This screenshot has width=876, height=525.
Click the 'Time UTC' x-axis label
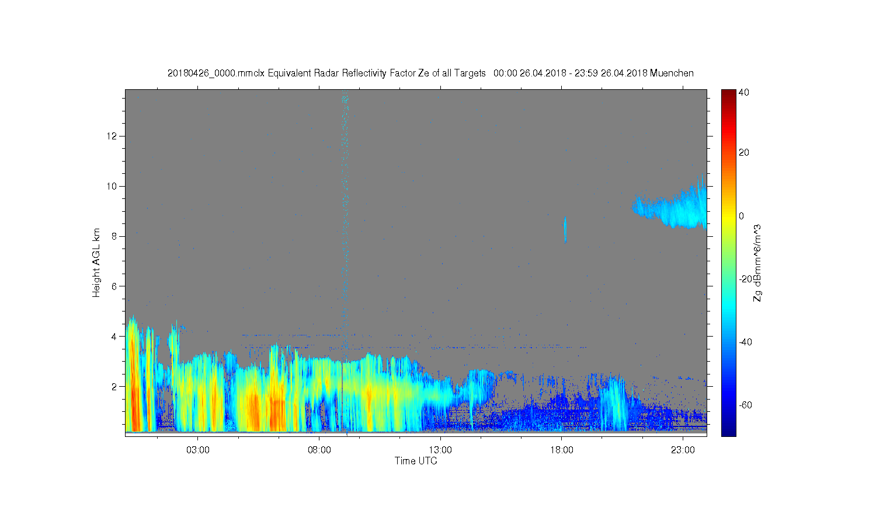tap(416, 461)
